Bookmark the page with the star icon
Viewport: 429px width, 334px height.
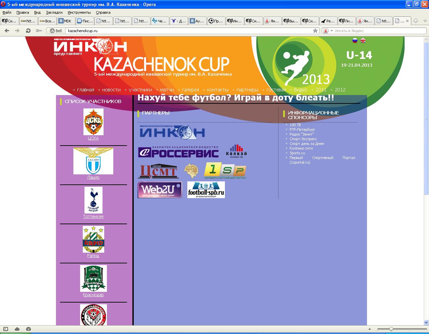pyautogui.click(x=315, y=30)
